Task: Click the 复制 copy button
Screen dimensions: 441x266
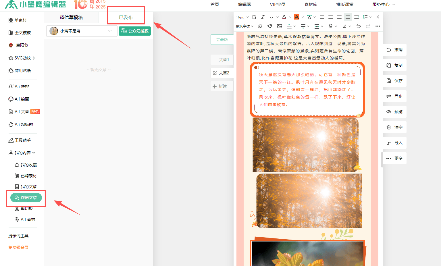Action: [x=394, y=65]
